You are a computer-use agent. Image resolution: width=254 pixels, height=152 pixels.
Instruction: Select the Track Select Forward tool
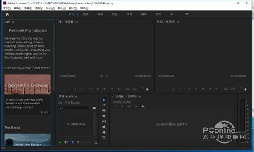(x=104, y=105)
